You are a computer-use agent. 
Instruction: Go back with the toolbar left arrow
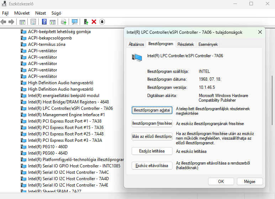(x=3, y=22)
